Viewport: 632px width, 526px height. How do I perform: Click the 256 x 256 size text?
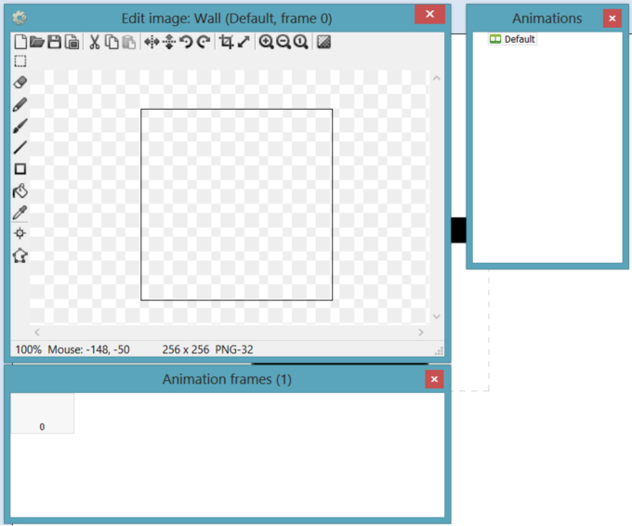[186, 349]
